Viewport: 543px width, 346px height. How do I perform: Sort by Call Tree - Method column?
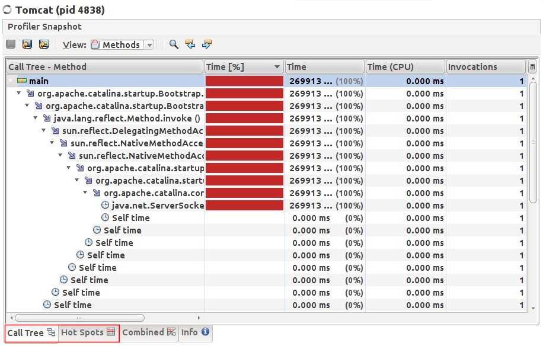[104, 67]
